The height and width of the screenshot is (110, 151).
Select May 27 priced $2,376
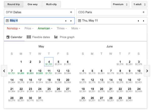tap(67, 90)
